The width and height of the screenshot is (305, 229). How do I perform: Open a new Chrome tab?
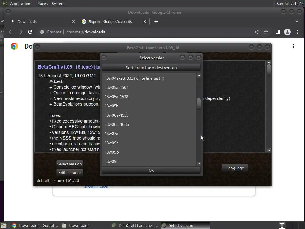[x=156, y=21]
